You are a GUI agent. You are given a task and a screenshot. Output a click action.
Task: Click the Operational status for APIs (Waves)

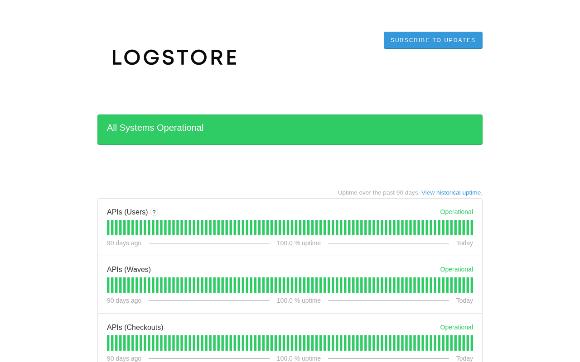456,269
